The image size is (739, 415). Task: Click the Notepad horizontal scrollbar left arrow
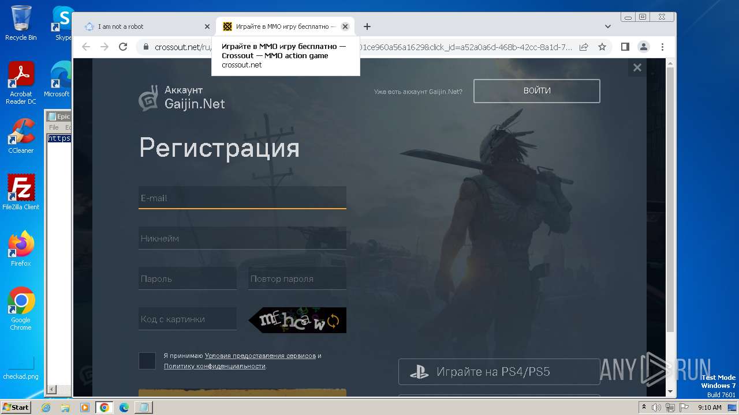tap(51, 390)
